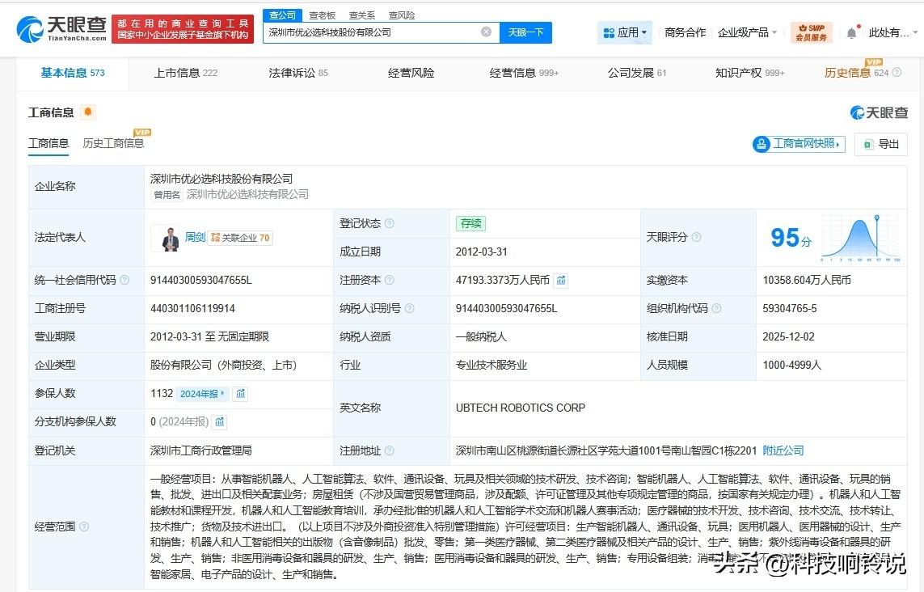Open the SVIP 会员服务 badge
The image size is (924, 592).
click(812, 32)
